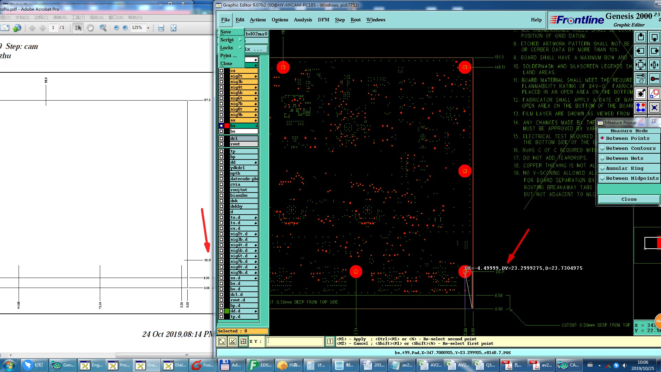Select Annular Ring measure mode
This screenshot has width=661, height=372.
624,168
